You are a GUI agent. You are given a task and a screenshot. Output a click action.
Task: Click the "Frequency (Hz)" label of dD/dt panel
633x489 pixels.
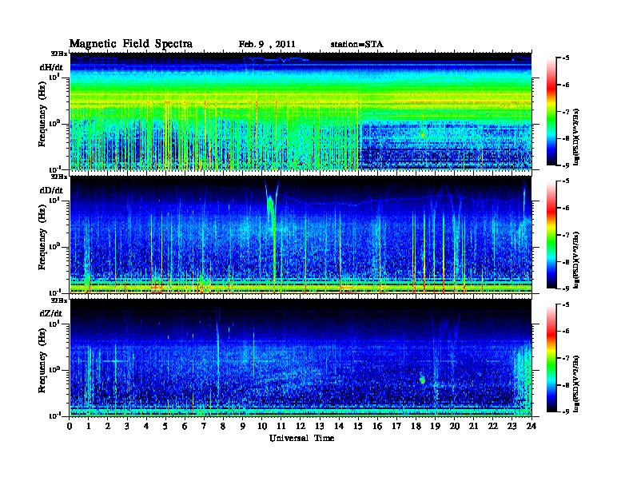coord(43,237)
